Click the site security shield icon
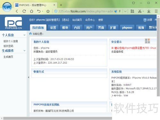This screenshot has height=120, width=160. tap(56, 11)
